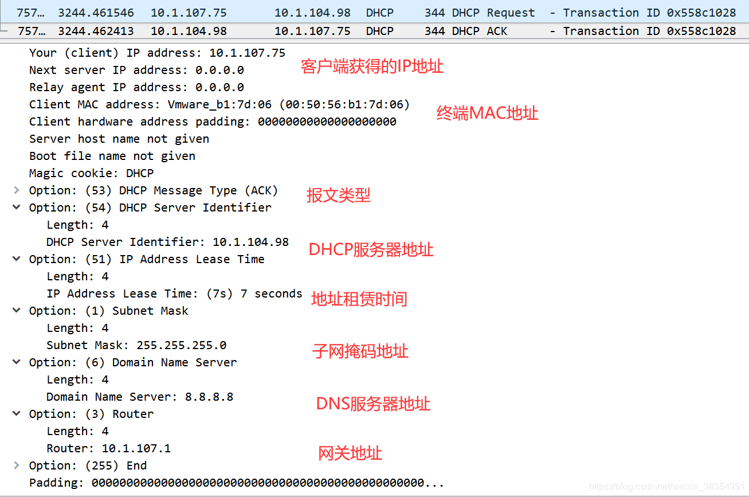
Task: Select the DHCP ACK packet row
Action: (374, 31)
